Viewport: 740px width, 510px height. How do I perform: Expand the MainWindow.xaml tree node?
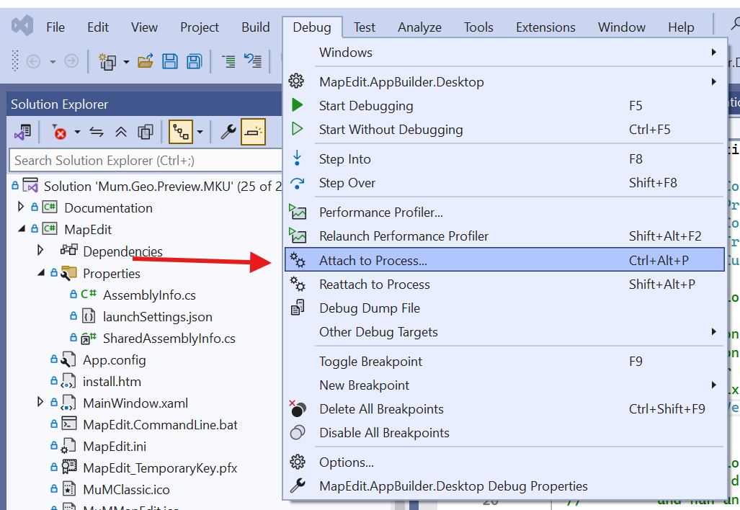pos(41,403)
